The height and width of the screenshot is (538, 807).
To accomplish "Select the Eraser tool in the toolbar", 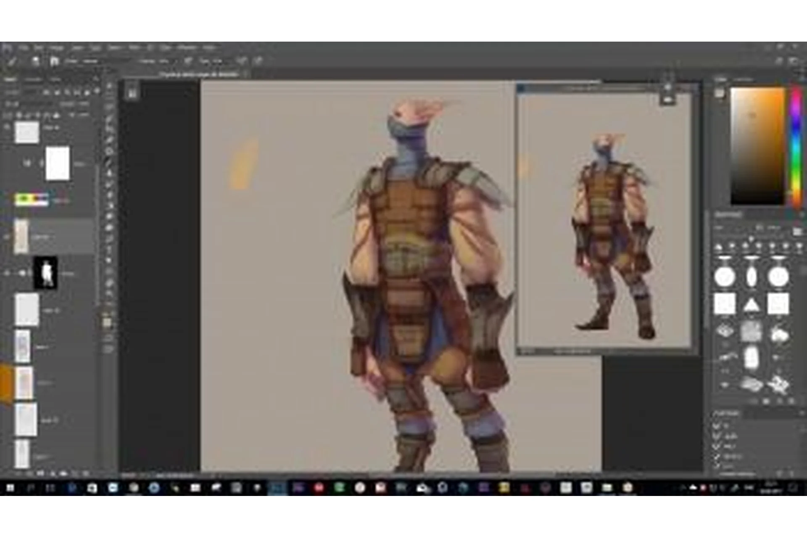I will click(109, 195).
